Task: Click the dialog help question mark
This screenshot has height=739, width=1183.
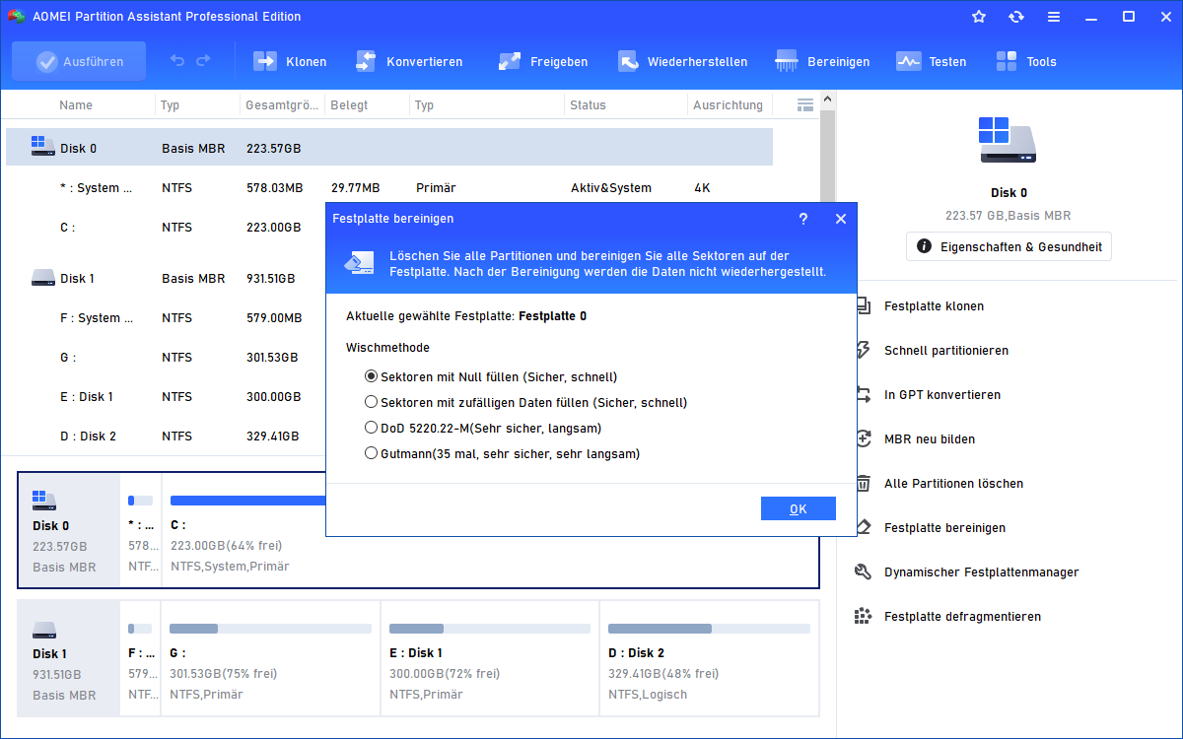Action: coord(803,219)
